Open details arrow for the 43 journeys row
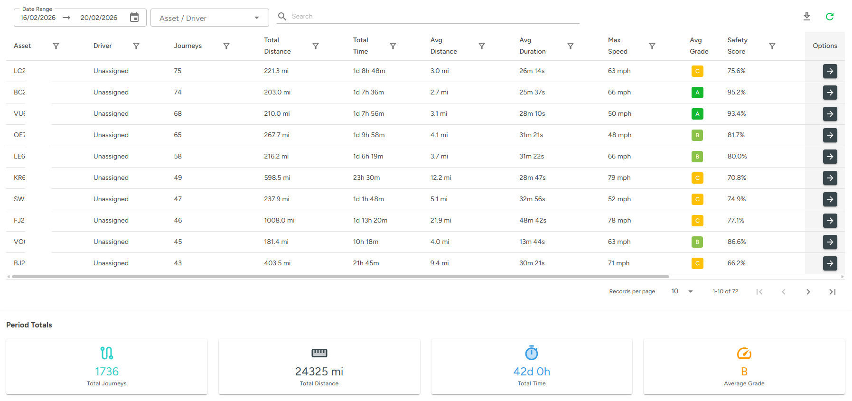This screenshot has height=401, width=852. 830,263
